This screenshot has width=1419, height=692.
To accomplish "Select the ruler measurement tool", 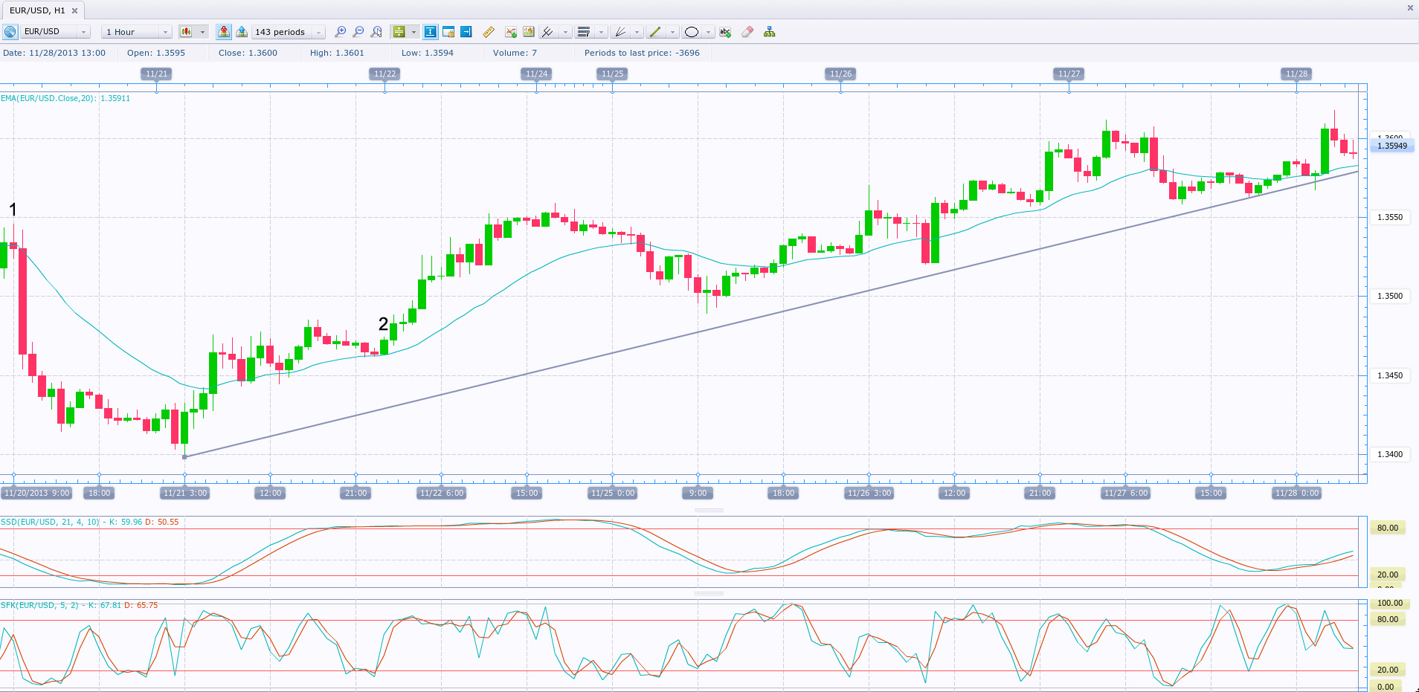I will (489, 32).
